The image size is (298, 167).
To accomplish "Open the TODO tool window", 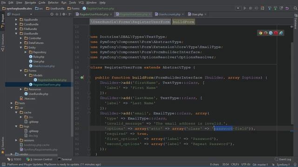I will [x=14, y=160].
